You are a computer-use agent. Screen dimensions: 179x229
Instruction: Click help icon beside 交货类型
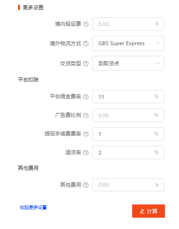coord(86,63)
